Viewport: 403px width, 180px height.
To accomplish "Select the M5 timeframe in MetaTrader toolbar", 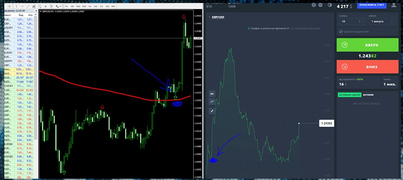I will click(72, 6).
